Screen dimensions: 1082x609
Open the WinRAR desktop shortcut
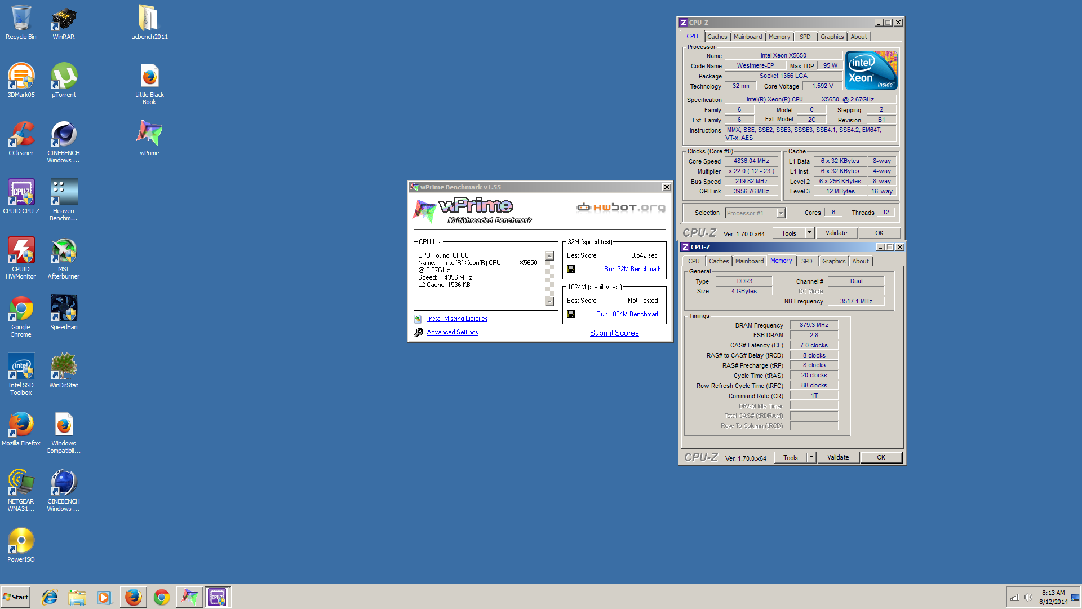(x=64, y=23)
